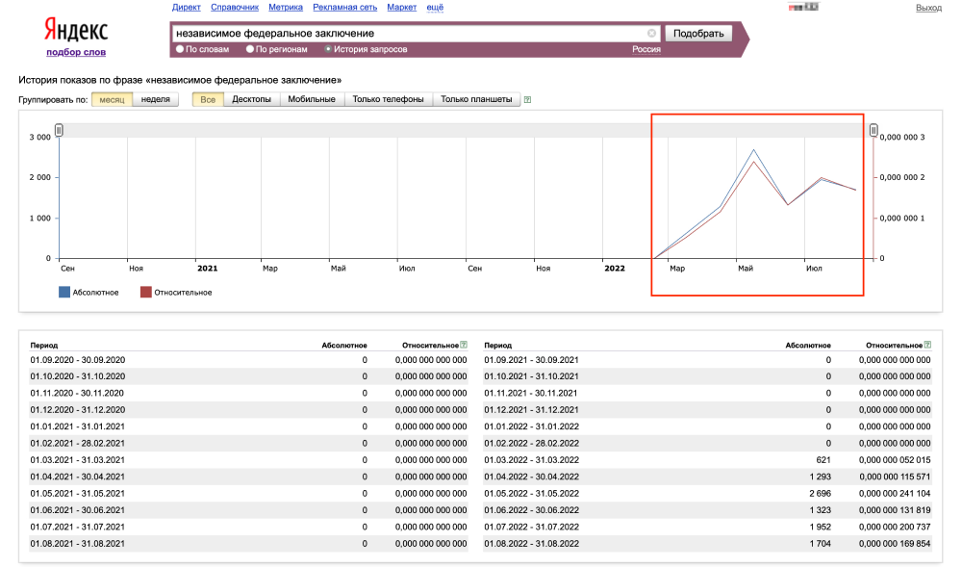Group results by месяц
Image resolution: width=962 pixels, height=568 pixels.
tap(112, 99)
